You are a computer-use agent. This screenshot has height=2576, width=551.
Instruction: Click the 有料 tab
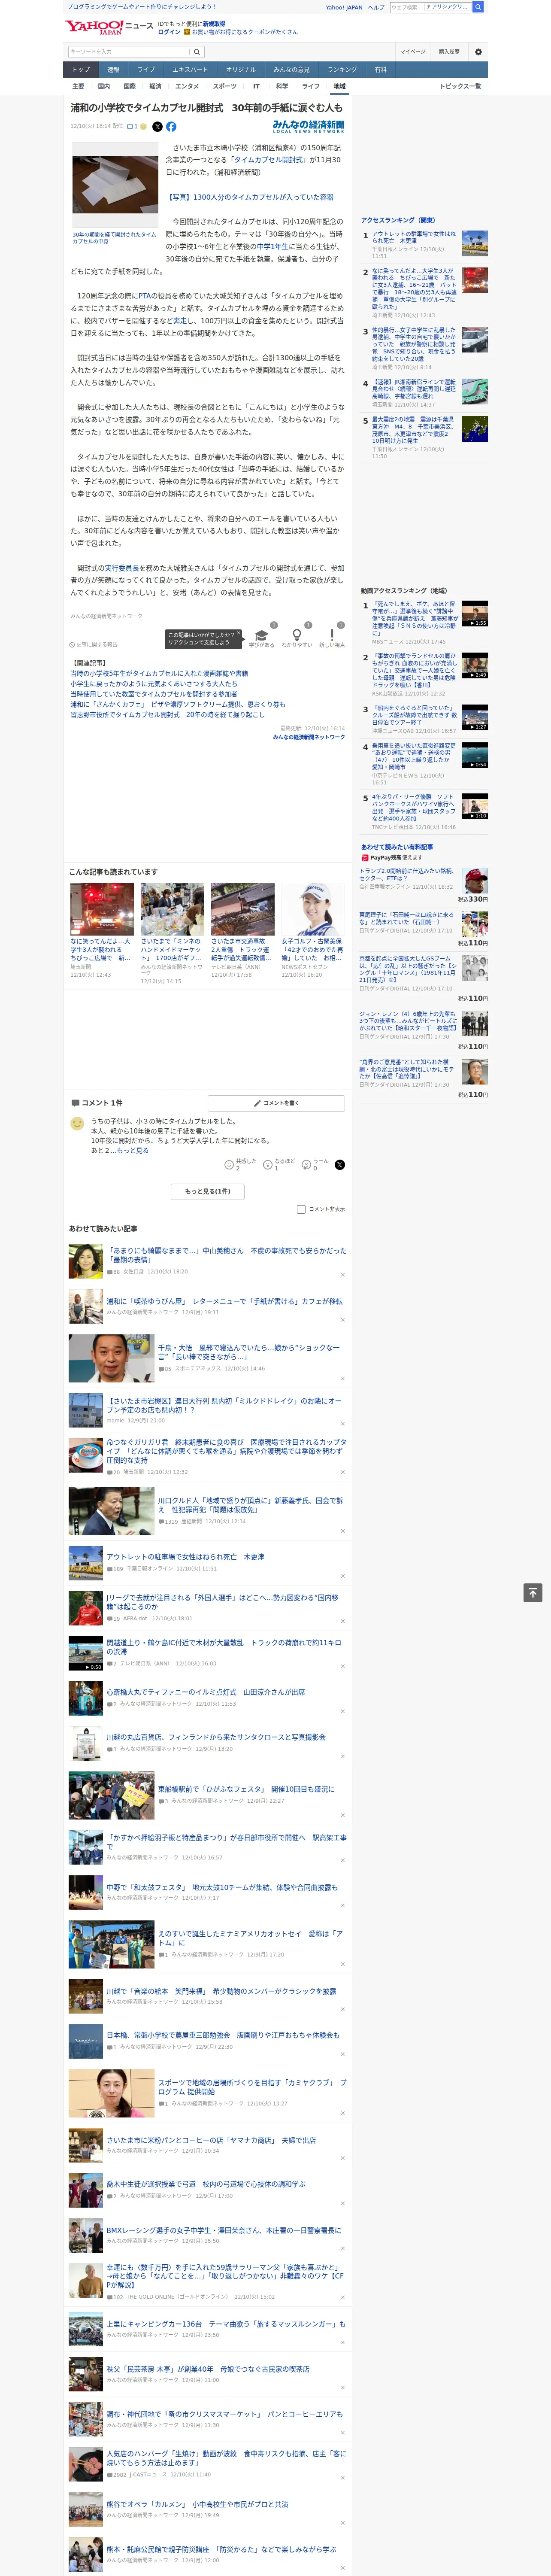[x=380, y=70]
